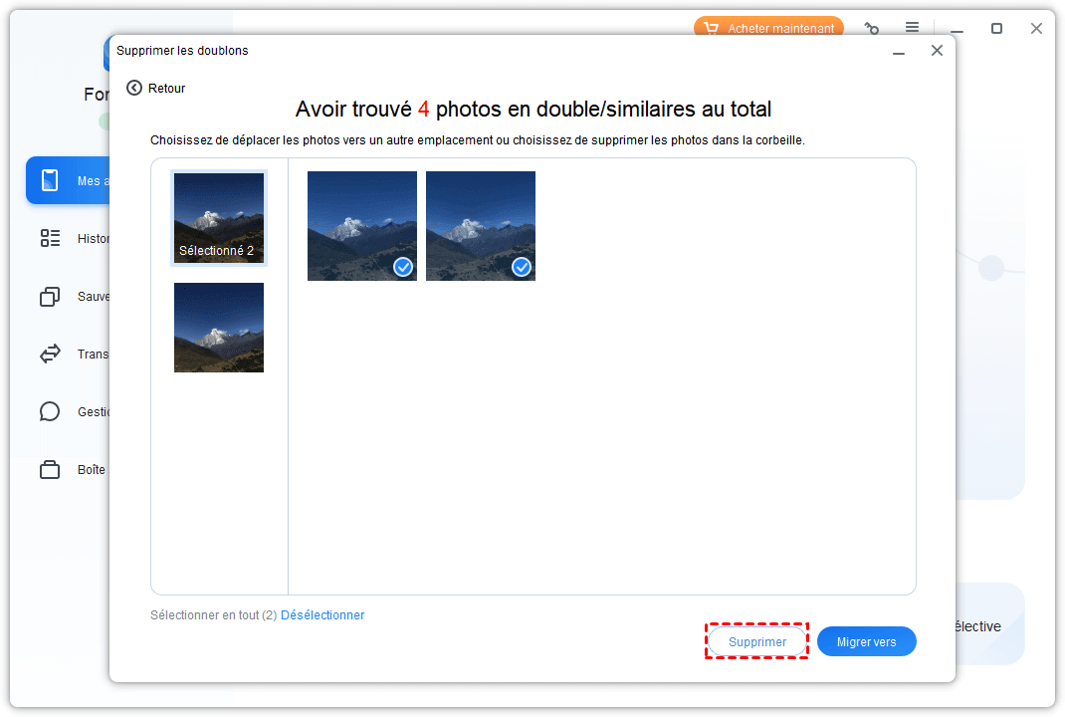
Task: Uncheck the first mountain photo's checkmark
Action: click(403, 267)
